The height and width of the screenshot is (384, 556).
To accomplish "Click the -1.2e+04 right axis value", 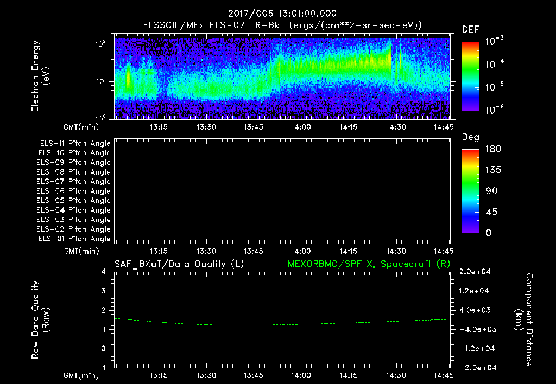I will [x=477, y=349].
